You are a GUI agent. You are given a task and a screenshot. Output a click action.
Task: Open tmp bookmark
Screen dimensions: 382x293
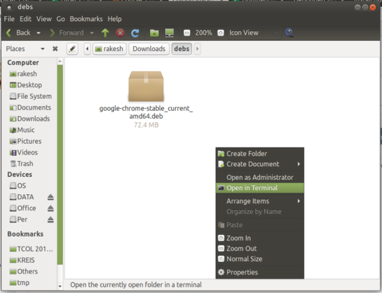pyautogui.click(x=19, y=283)
